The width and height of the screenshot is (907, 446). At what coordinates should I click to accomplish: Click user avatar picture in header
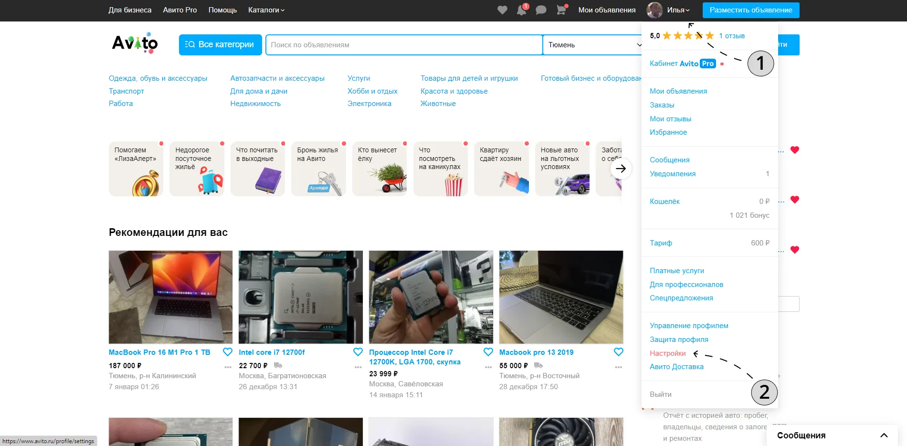[x=654, y=10]
